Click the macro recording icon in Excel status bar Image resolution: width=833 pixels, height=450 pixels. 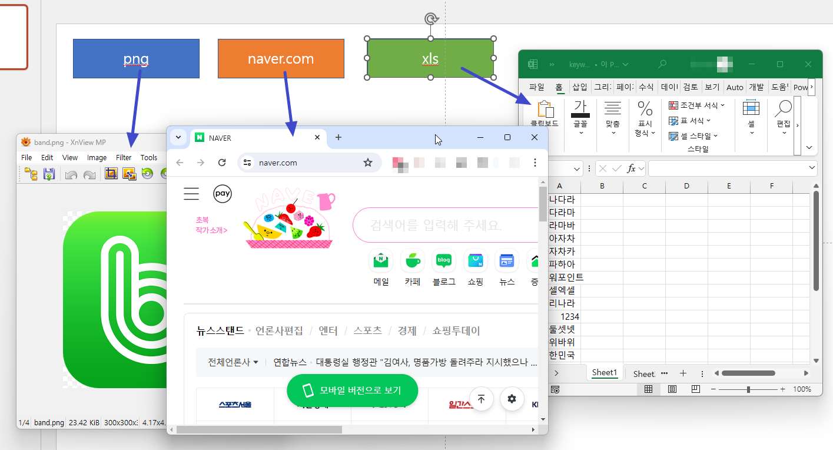555,389
